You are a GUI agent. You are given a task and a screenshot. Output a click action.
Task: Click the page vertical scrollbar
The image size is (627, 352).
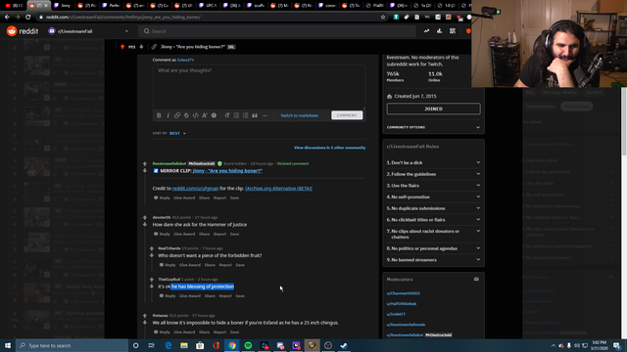(624, 213)
